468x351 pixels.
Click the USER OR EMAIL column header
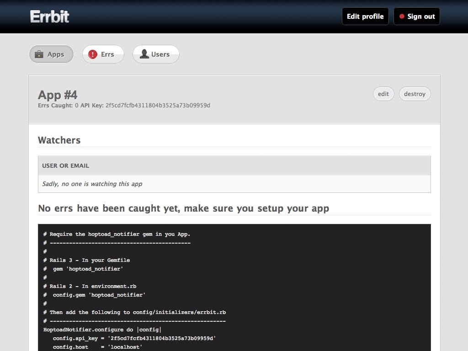coord(66,165)
